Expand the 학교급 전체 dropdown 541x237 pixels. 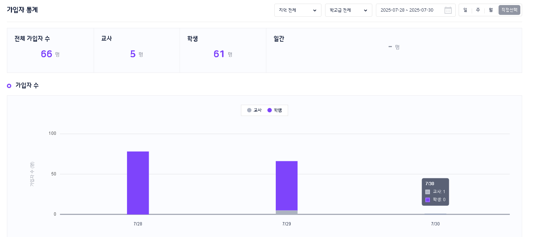(349, 10)
